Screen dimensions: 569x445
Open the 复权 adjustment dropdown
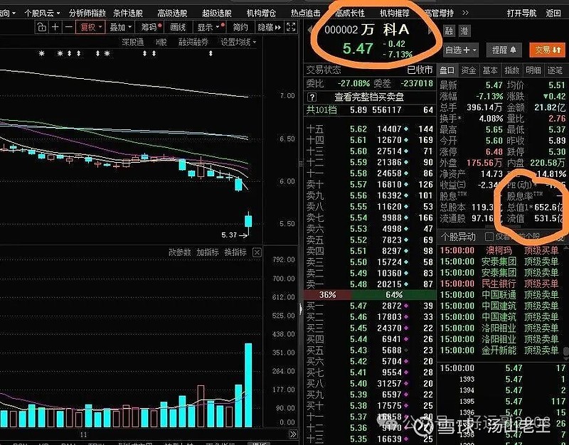88,28
